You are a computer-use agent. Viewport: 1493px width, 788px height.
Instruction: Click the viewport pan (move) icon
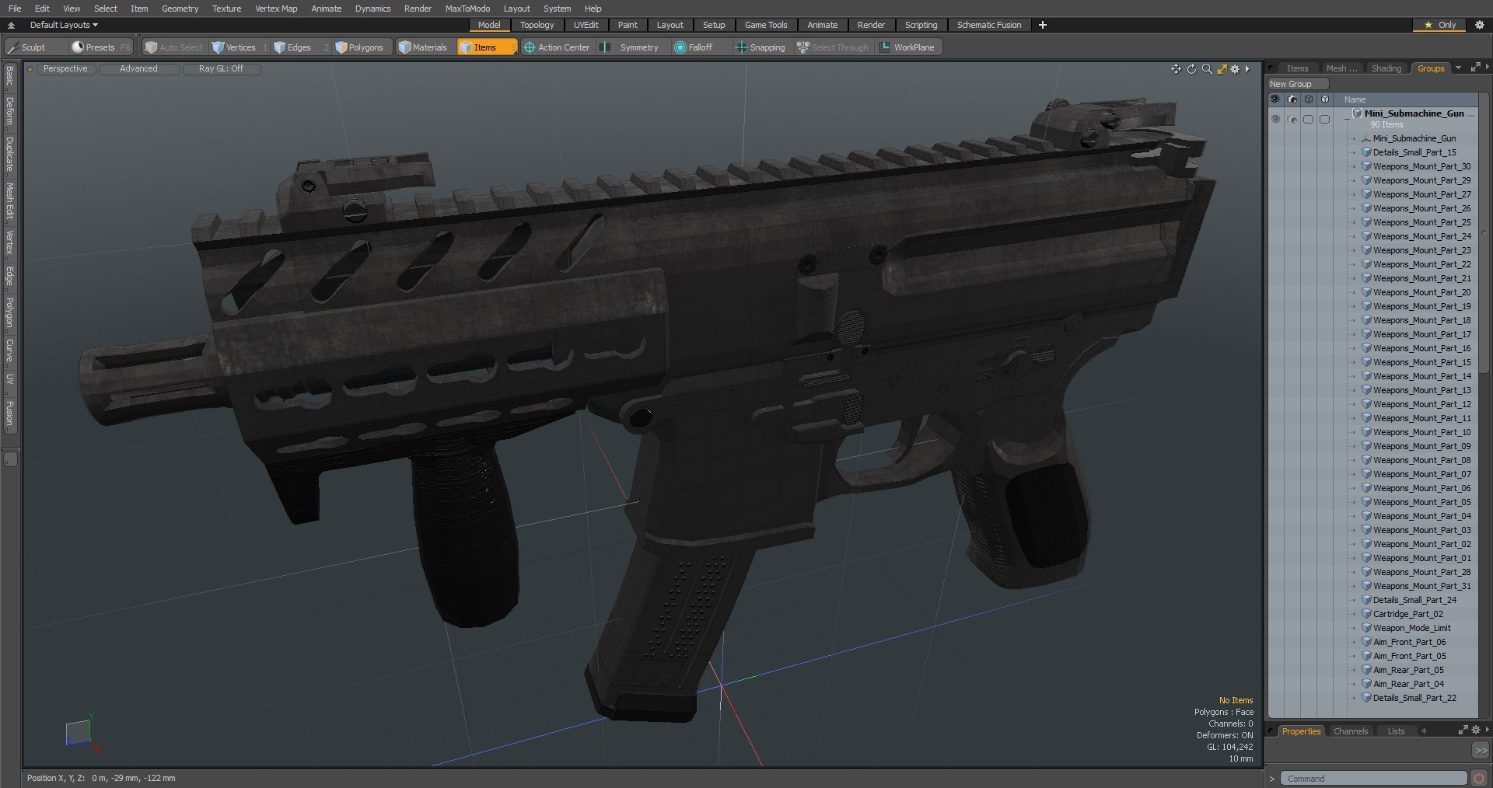(x=1176, y=69)
